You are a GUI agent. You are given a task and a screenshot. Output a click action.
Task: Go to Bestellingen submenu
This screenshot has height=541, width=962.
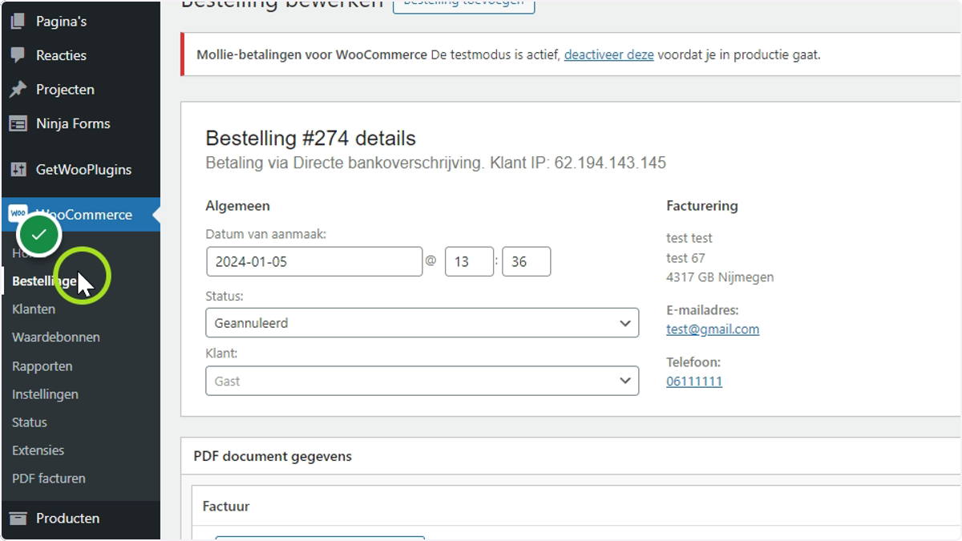click(46, 281)
